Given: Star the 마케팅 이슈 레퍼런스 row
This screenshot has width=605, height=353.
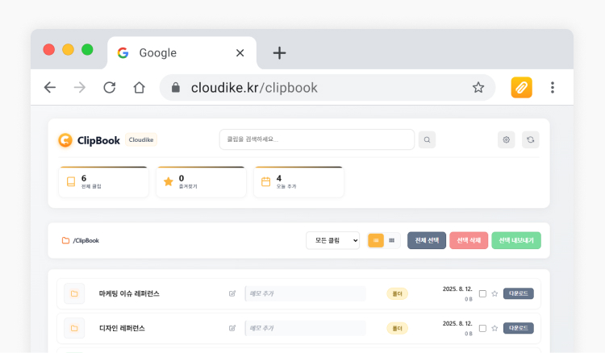Looking at the screenshot, I should click(x=494, y=293).
